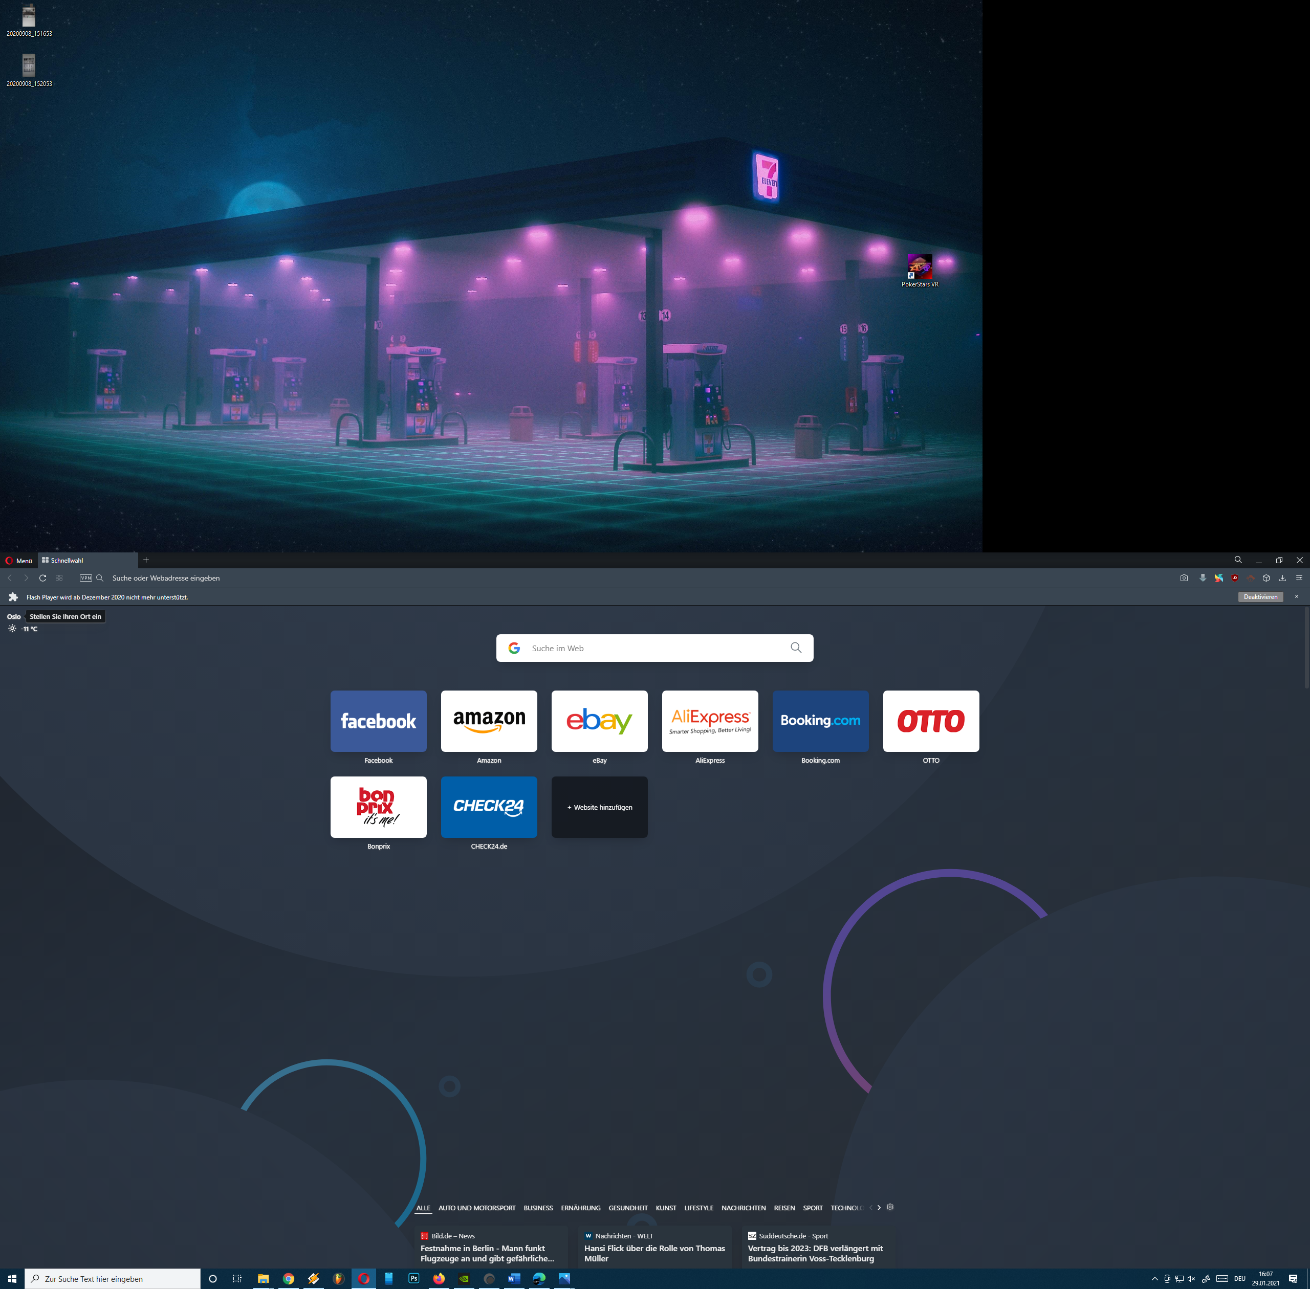Launch Photoshop from the taskbar
This screenshot has width=1310, height=1289.
pyautogui.click(x=414, y=1278)
